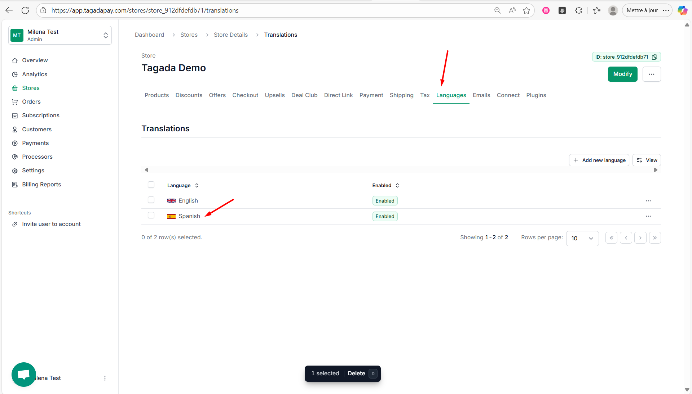Refresh the page with the browser reload icon
The height and width of the screenshot is (394, 692).
25,10
